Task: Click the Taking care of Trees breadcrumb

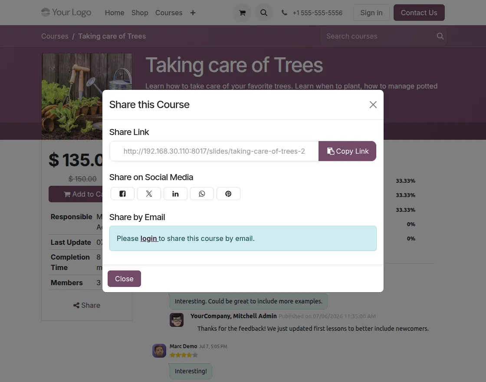Action: pyautogui.click(x=112, y=36)
